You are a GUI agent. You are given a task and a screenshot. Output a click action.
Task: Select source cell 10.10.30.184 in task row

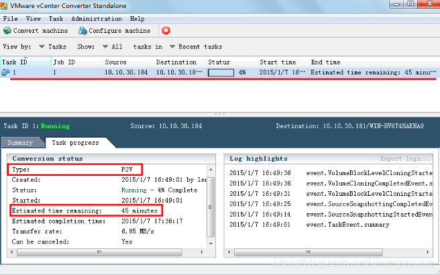click(x=126, y=72)
